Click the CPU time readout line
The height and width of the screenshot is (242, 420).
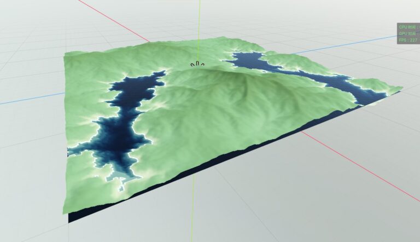(x=409, y=27)
